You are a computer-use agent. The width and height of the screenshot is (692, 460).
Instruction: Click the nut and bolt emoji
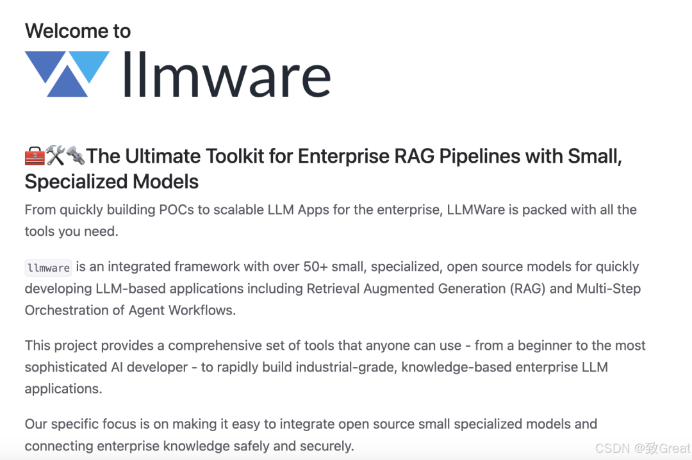pyautogui.click(x=75, y=156)
